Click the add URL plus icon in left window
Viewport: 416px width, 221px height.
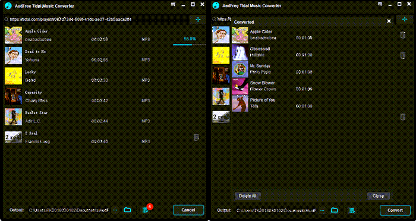point(198,20)
